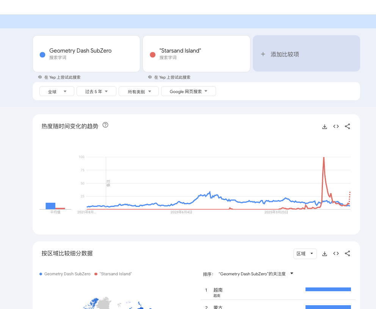Click "Starsand Island" map legend entry
This screenshot has width=376, height=309.
click(113, 274)
